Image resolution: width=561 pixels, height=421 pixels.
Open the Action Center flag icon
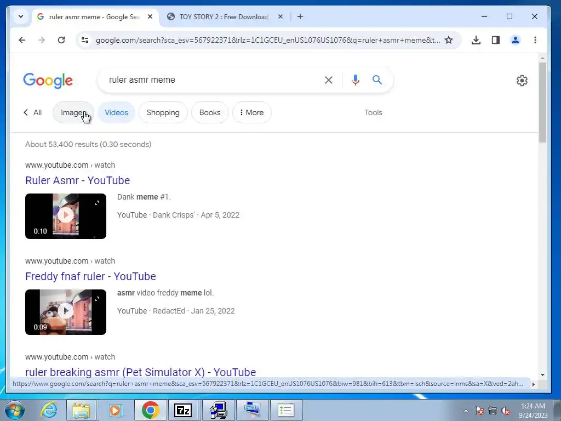[479, 411]
